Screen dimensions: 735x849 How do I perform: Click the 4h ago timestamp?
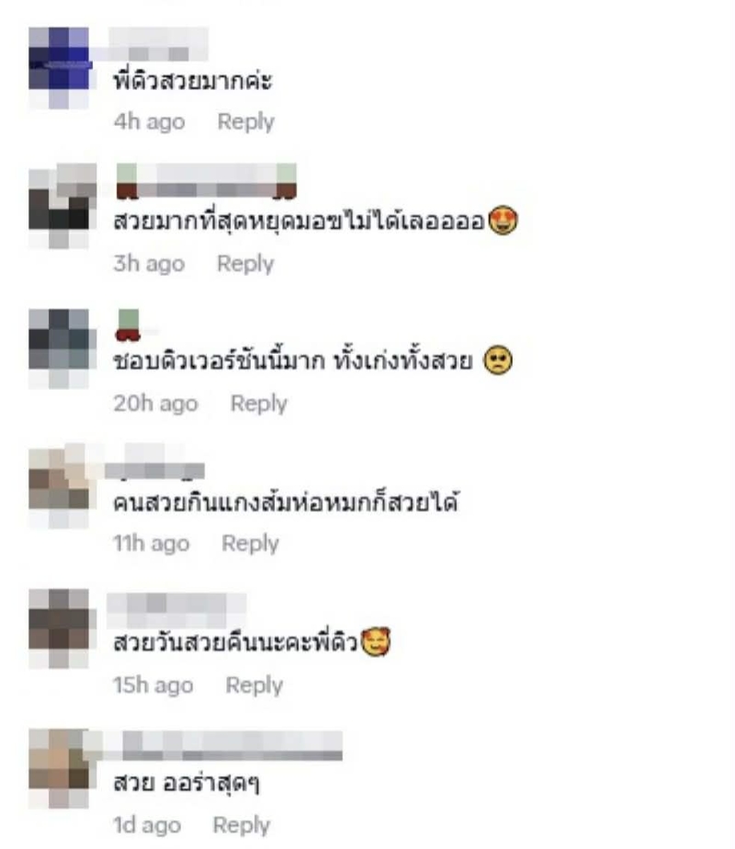pos(150,122)
